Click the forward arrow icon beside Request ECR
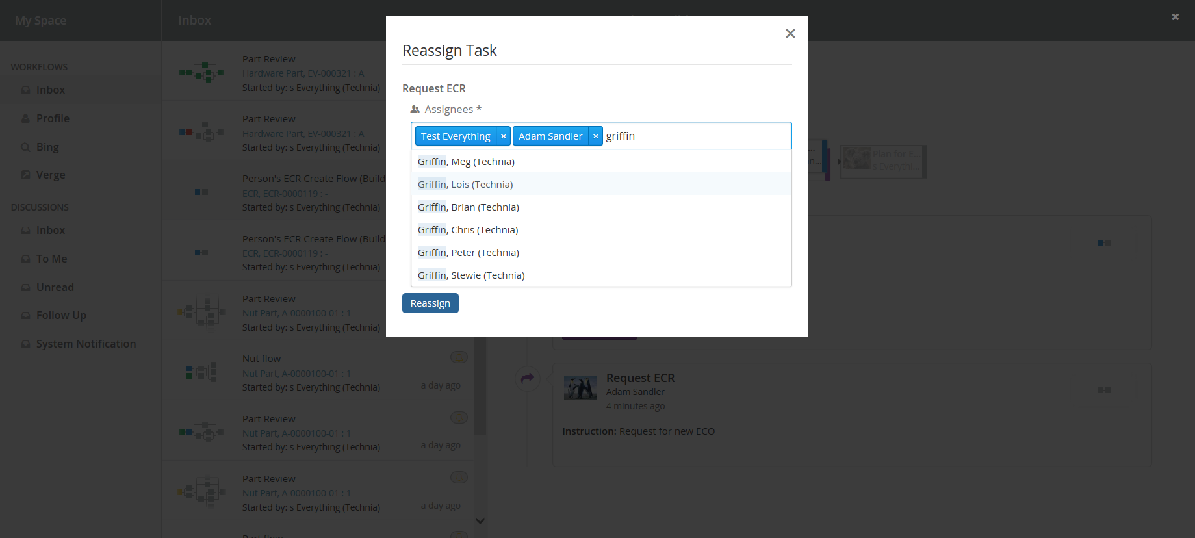The image size is (1195, 538). (527, 378)
